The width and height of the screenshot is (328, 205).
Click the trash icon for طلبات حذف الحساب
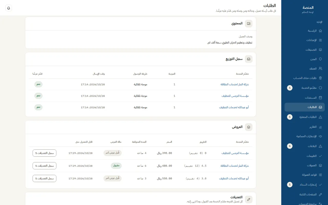(x=320, y=78)
